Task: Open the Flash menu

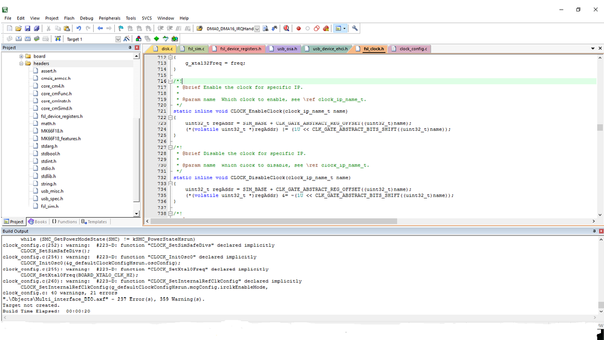Action: tap(70, 18)
